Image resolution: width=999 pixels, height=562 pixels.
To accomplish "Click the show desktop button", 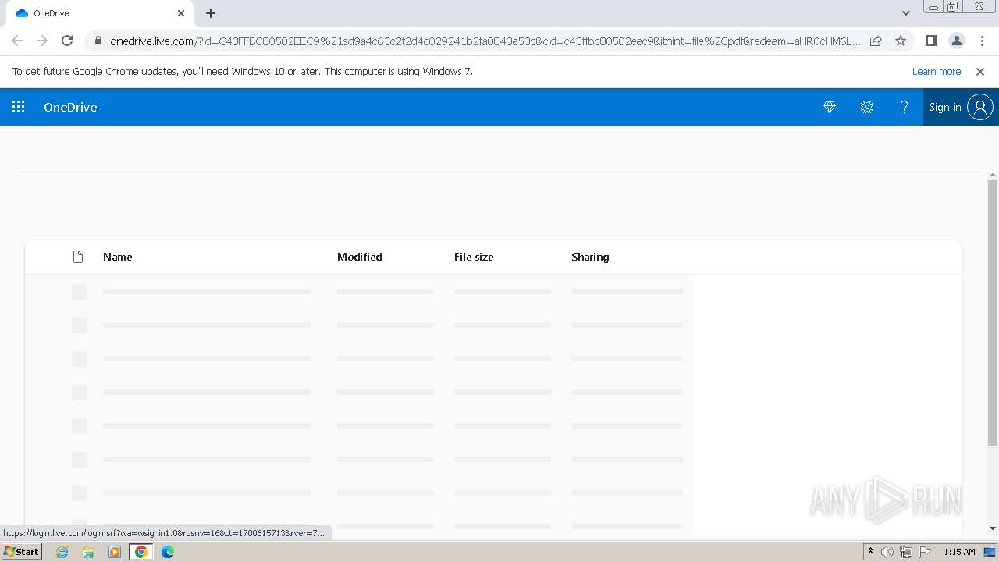I will coord(991,552).
